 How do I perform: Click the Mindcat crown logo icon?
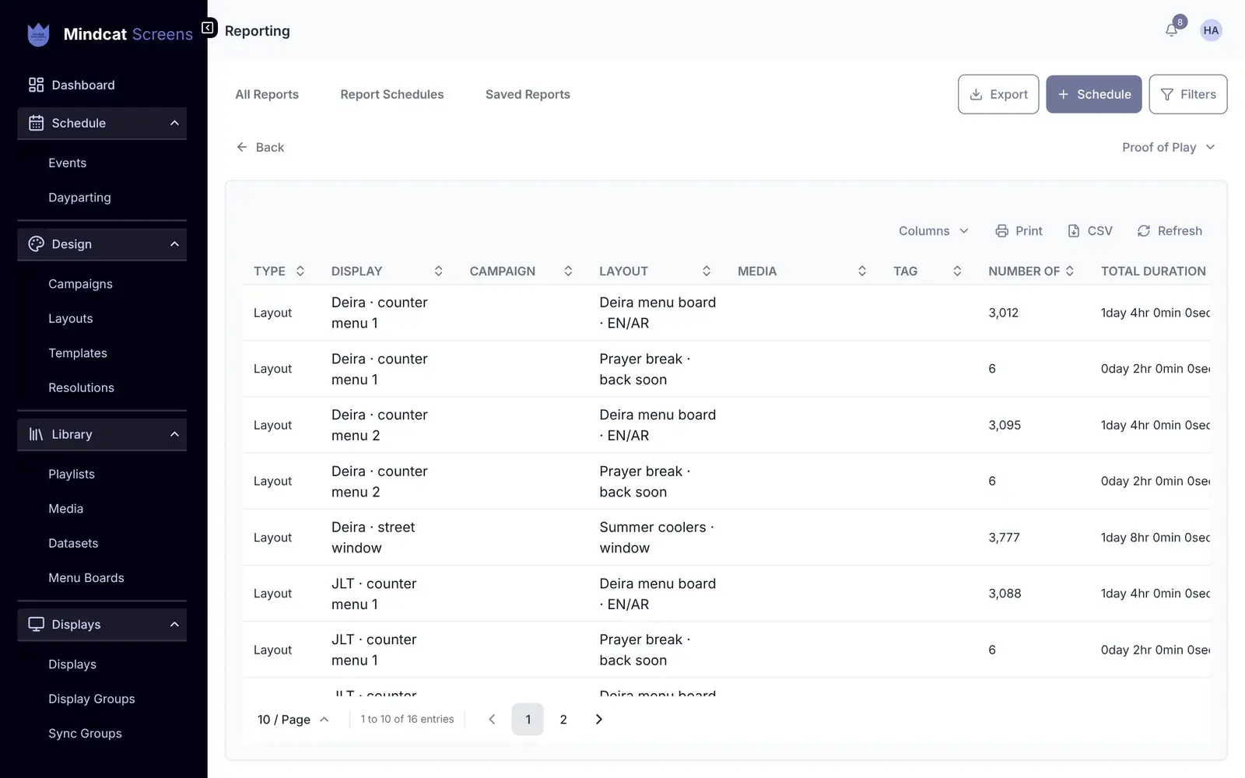[x=38, y=34]
